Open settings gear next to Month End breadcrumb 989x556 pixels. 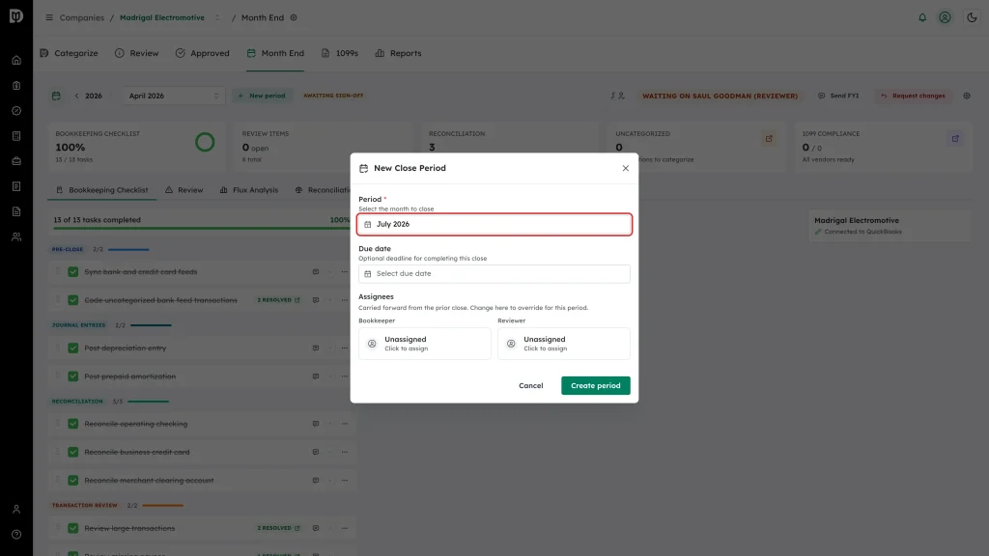pos(294,17)
